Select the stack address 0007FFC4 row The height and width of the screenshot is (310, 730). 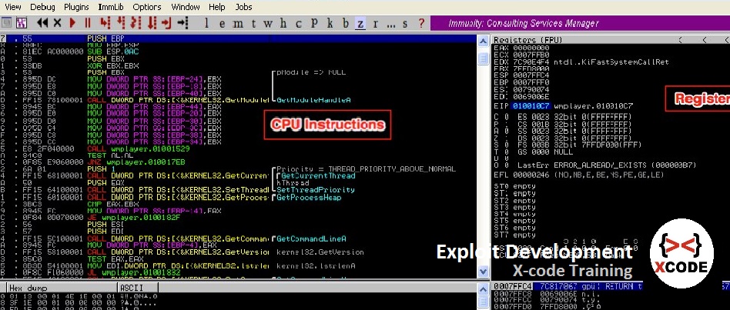(511, 287)
